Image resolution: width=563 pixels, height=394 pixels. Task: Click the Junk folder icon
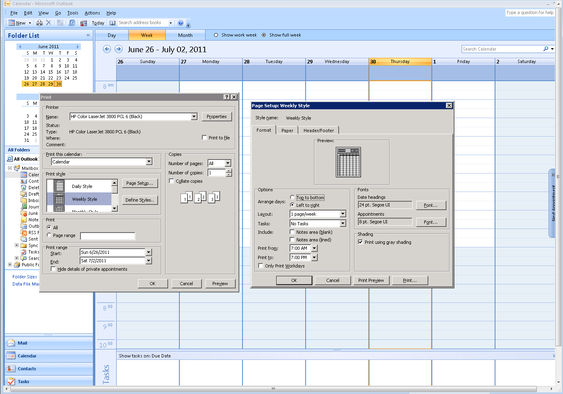coord(24,213)
